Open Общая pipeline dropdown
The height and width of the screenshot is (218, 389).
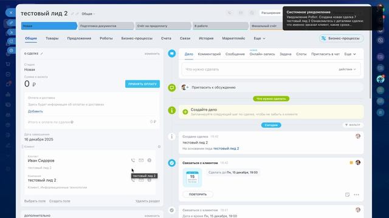coord(88,14)
